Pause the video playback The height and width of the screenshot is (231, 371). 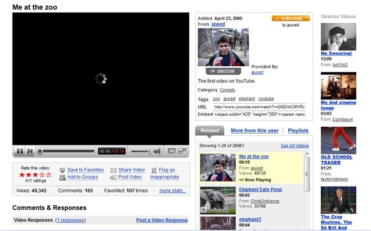pos(19,151)
